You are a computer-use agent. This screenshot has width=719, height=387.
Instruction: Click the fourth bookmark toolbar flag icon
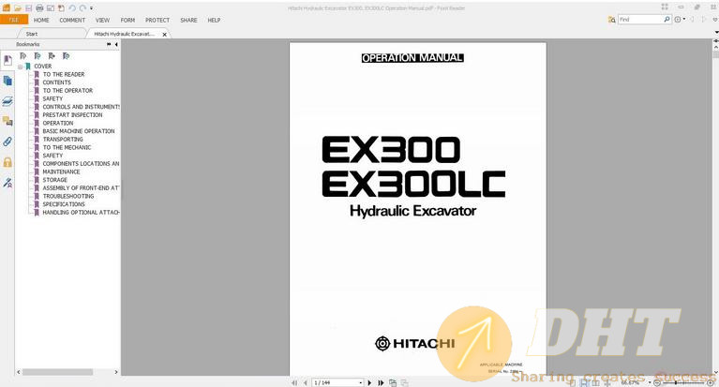pyautogui.click(x=66, y=56)
